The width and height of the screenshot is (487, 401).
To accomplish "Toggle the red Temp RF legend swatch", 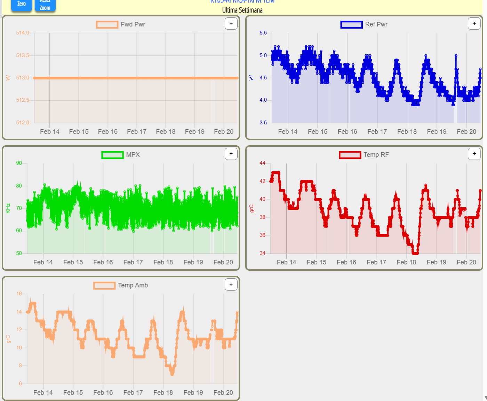I will pyautogui.click(x=350, y=155).
